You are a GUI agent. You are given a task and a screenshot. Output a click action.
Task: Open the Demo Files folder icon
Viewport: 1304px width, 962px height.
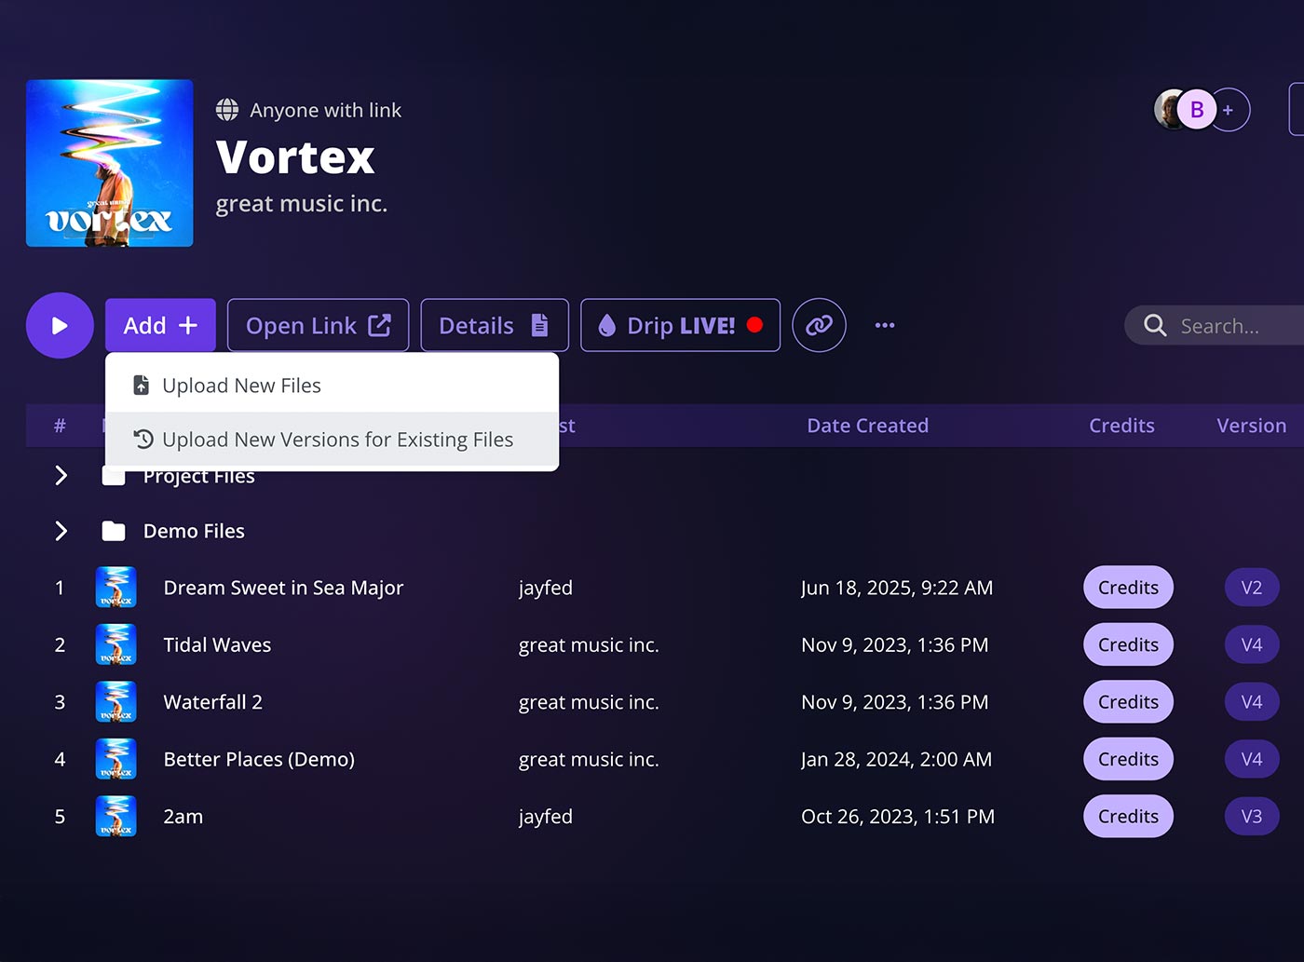[x=114, y=531]
